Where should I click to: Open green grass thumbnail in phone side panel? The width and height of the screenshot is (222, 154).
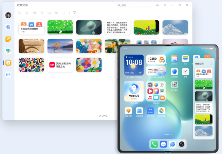(204, 85)
